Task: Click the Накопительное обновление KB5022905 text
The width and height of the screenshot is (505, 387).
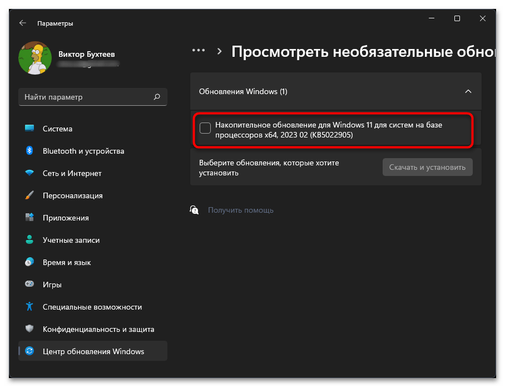Action: coord(329,130)
